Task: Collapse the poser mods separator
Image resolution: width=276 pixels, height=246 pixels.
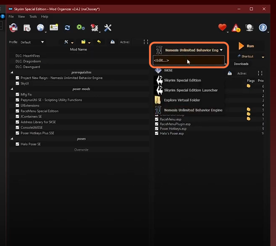Action: tap(12, 89)
